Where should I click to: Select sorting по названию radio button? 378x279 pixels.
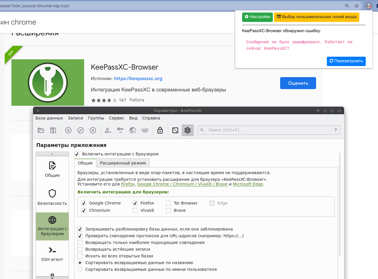[80, 263]
